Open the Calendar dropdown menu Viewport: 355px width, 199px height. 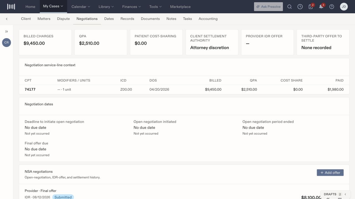point(81,7)
